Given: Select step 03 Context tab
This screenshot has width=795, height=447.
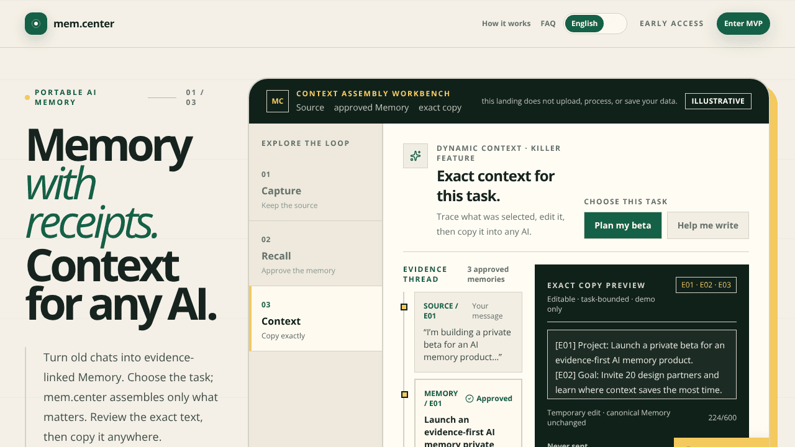Looking at the screenshot, I should point(316,318).
